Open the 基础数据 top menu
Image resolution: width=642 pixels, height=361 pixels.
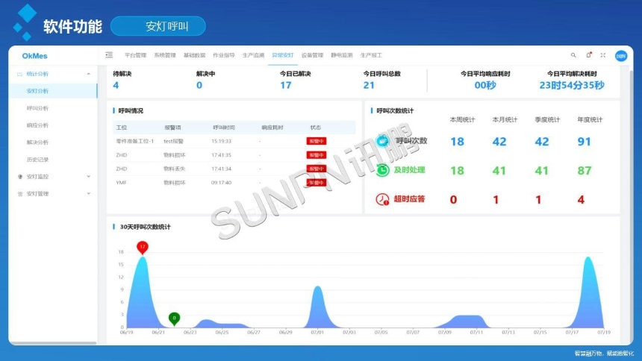[194, 55]
